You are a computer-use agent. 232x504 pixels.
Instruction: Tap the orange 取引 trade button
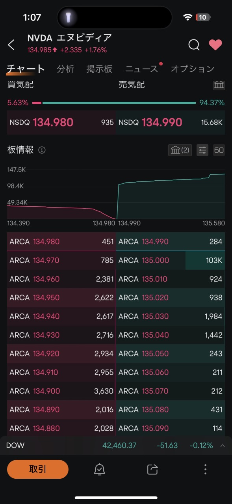pos(38,469)
